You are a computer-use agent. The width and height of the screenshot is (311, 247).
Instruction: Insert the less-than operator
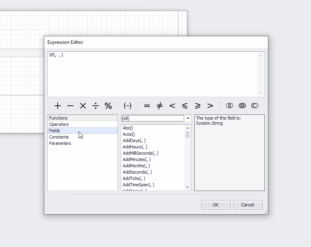click(x=172, y=106)
